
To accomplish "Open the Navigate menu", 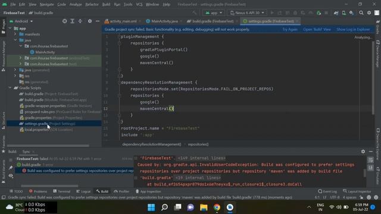I will (46, 4).
